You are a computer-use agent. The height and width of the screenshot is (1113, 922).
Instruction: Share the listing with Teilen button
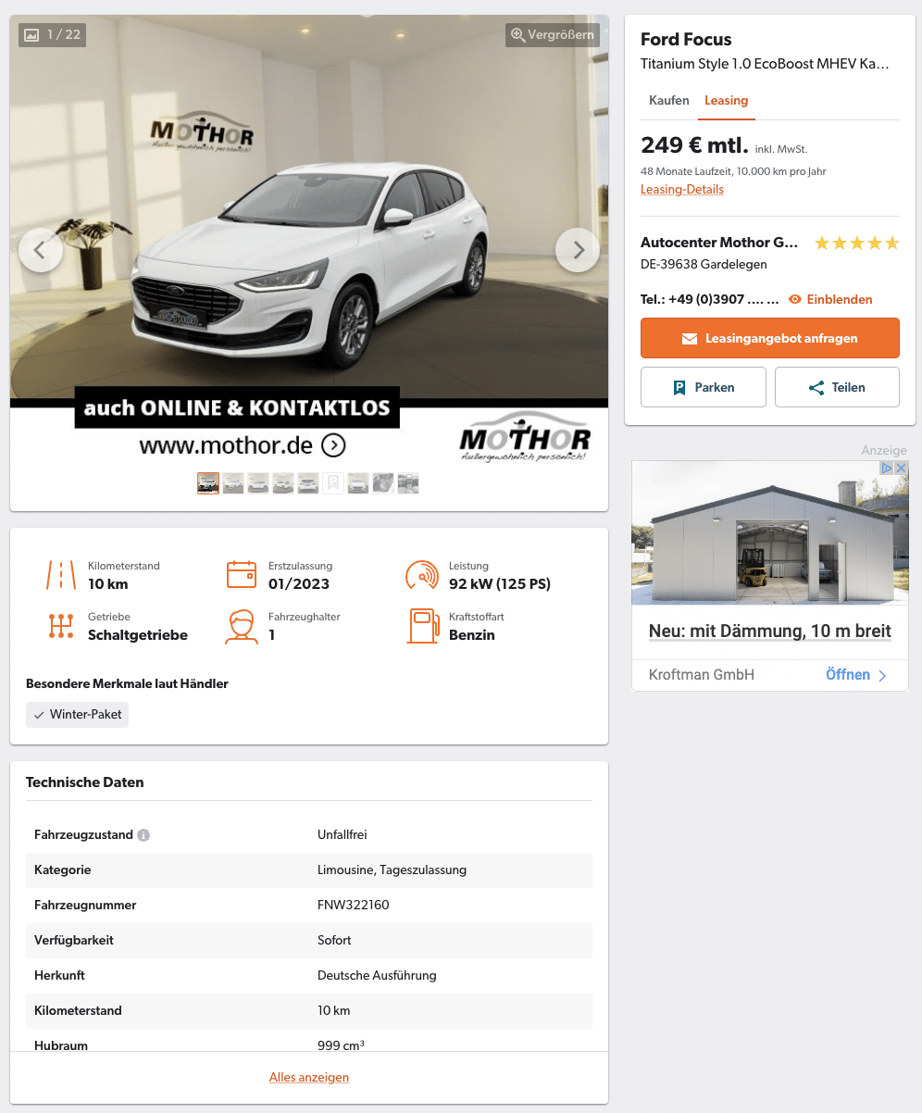tap(837, 387)
